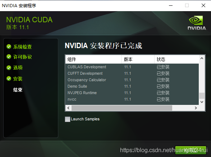This screenshot has width=211, height=157.
Task: Click the green checkmark beside 选项
Action: 9,68
